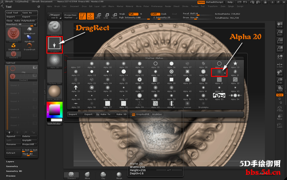
Task: Toggle Transp transparency mode
Action: 280,117
